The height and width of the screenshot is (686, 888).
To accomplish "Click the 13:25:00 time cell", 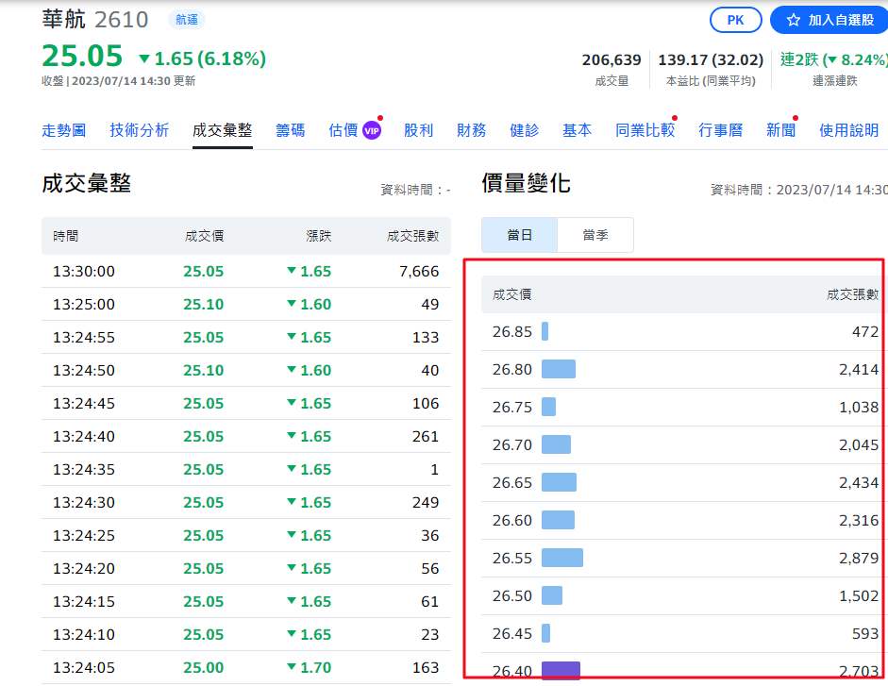I will click(x=84, y=304).
